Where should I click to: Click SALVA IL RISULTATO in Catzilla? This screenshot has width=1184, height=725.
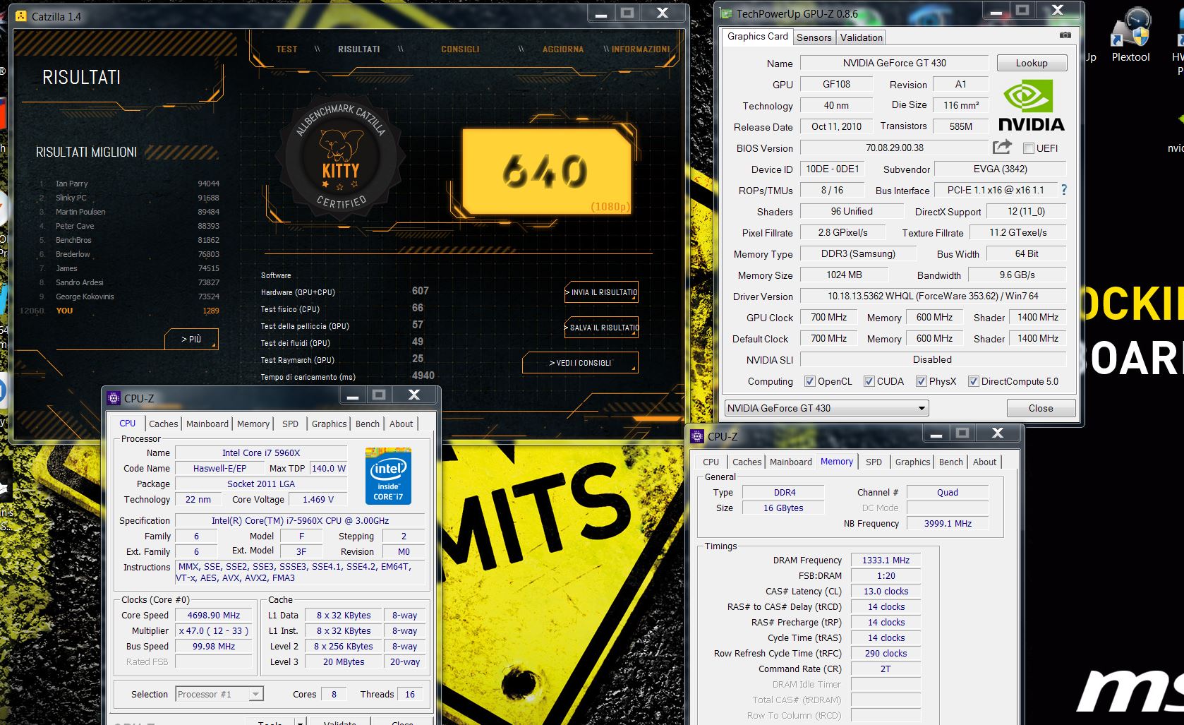(x=601, y=328)
